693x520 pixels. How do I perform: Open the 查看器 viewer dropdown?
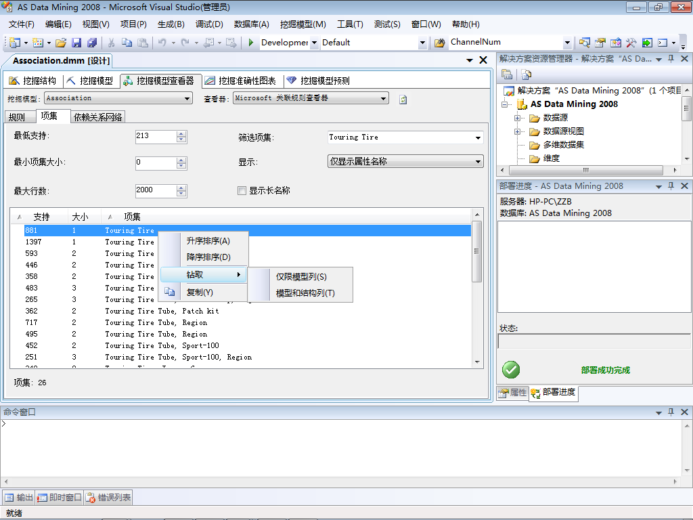[383, 99]
